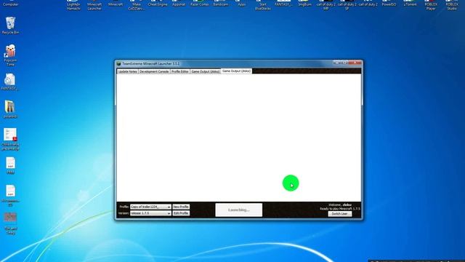This screenshot has width=465, height=262.
Task: Select the Bandicam desktop shortcut
Action: 221,4
